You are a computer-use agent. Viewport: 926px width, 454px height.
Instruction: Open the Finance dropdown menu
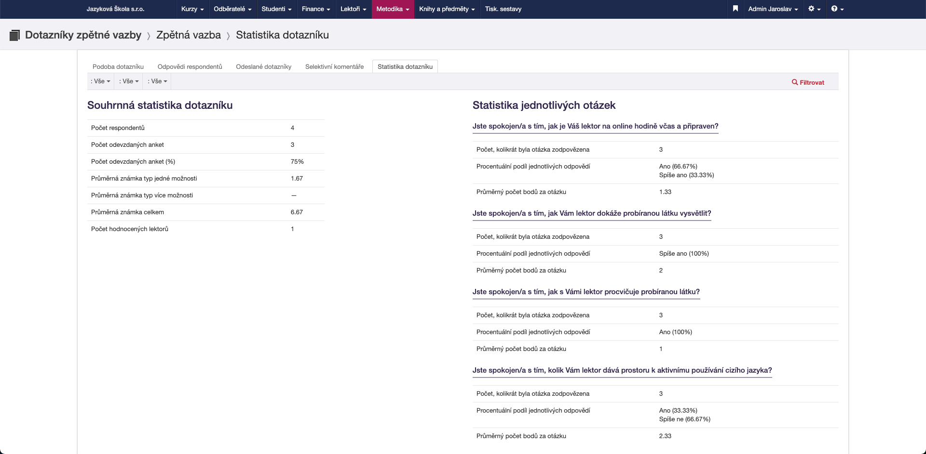[316, 9]
